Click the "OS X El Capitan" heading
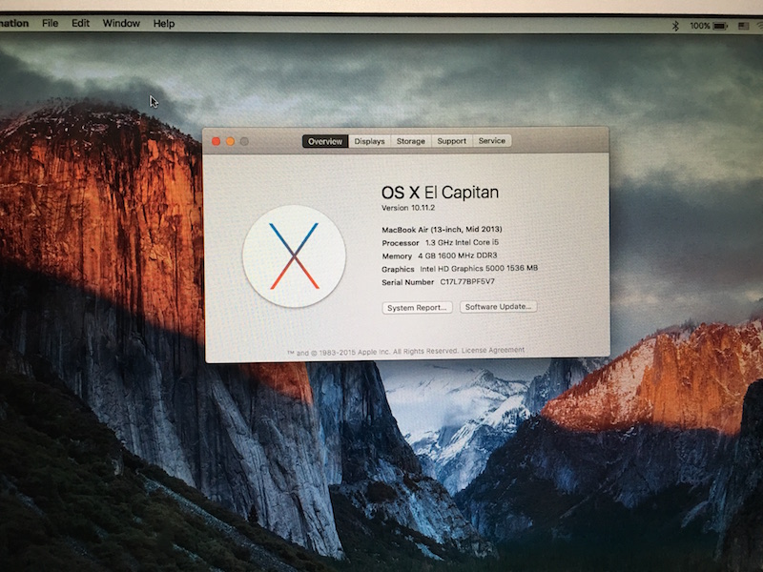 pyautogui.click(x=440, y=193)
